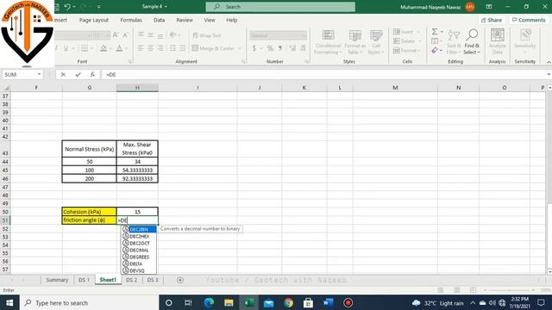Click AutoSum sigma icon
The image size is (552, 310).
435,32
